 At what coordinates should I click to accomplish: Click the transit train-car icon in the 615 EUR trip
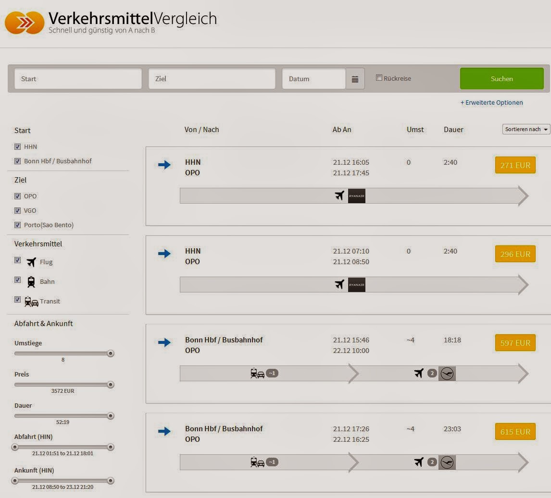(257, 462)
